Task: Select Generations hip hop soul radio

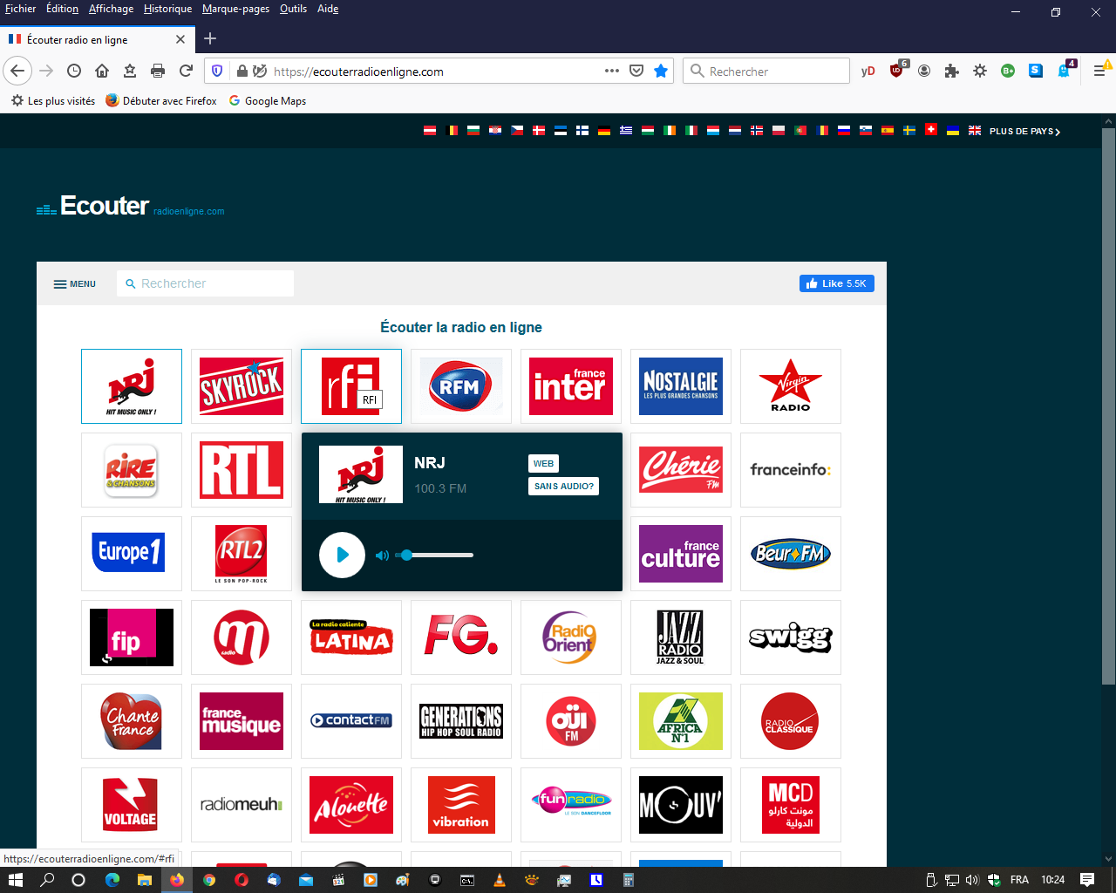Action: (461, 721)
